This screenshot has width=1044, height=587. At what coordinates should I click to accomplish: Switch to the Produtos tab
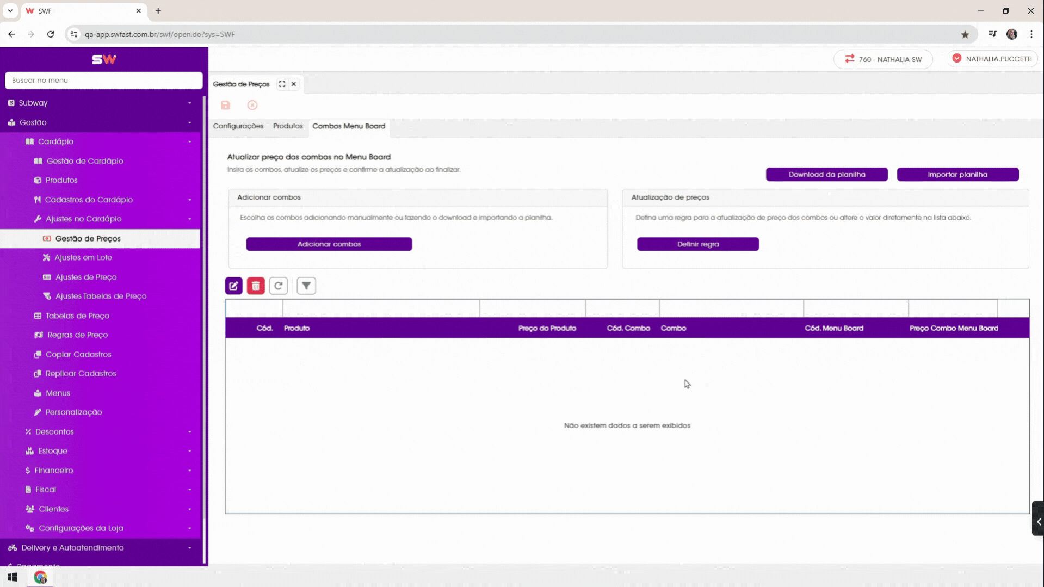288,126
